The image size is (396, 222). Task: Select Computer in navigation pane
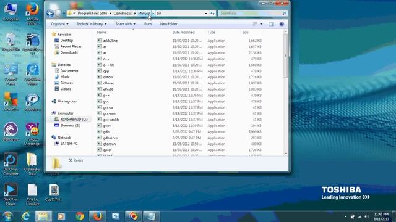tap(65, 113)
